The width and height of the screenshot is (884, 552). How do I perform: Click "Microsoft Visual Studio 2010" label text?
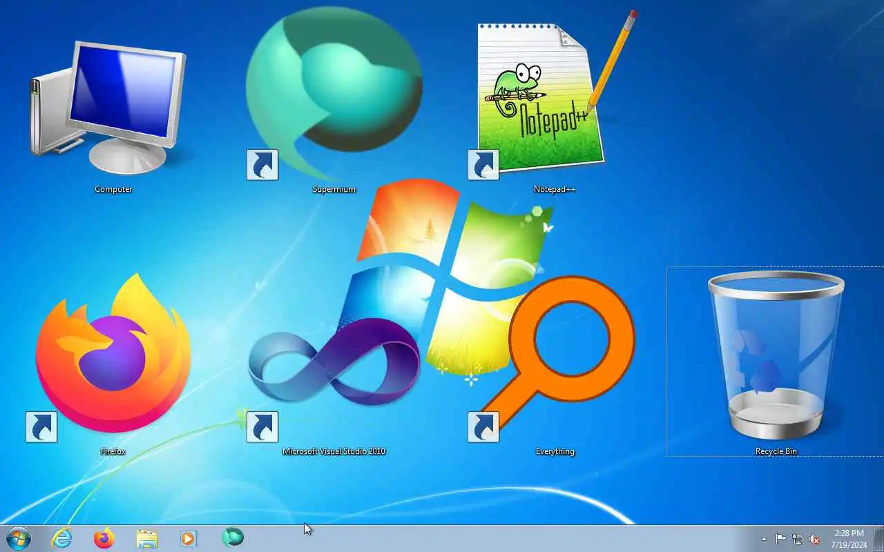(x=334, y=451)
